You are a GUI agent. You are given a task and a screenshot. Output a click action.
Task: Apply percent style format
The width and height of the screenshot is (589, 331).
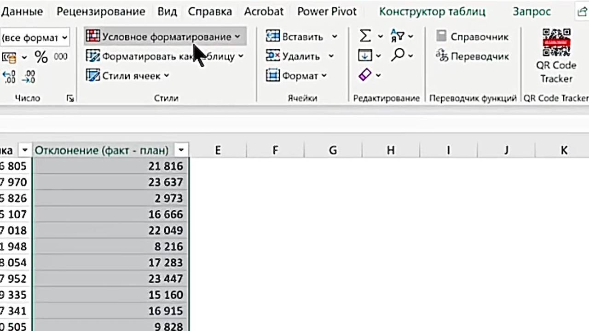click(x=41, y=57)
